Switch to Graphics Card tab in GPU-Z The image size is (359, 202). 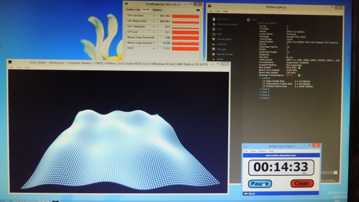133,9
